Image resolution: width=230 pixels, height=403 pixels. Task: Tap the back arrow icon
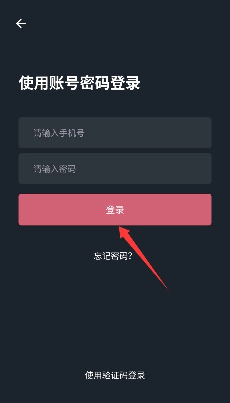[x=21, y=24]
